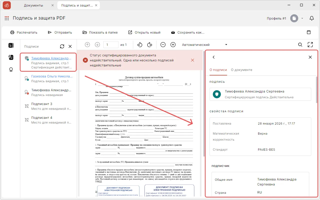
Task: Open notifications bell
Action: 312,18
